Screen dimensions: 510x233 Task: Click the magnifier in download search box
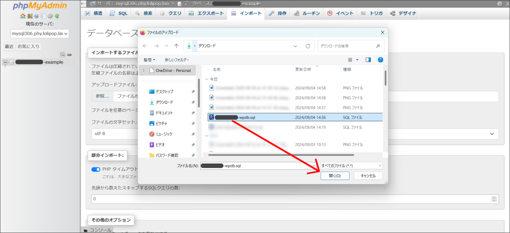tap(378, 46)
